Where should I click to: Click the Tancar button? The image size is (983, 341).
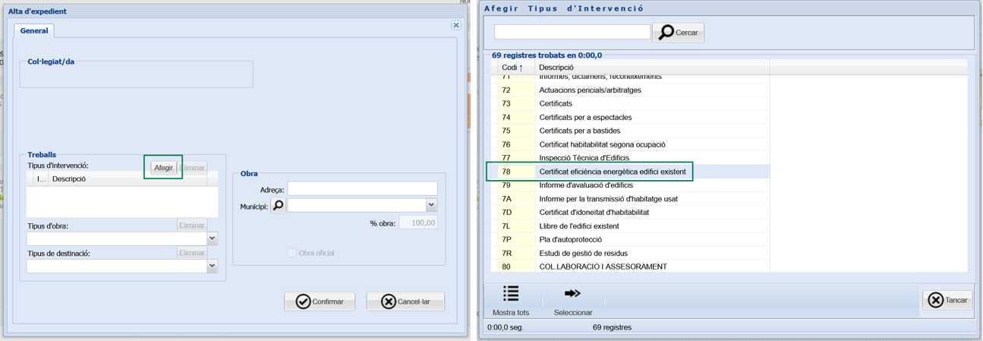click(x=948, y=300)
